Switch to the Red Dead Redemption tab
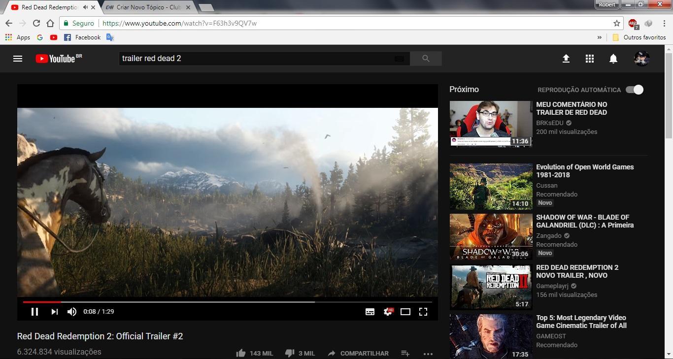 point(49,7)
